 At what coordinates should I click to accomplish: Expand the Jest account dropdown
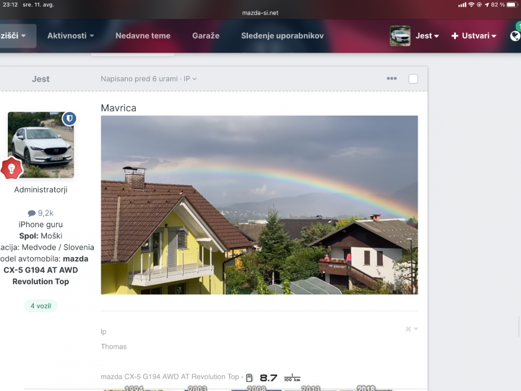click(x=427, y=36)
